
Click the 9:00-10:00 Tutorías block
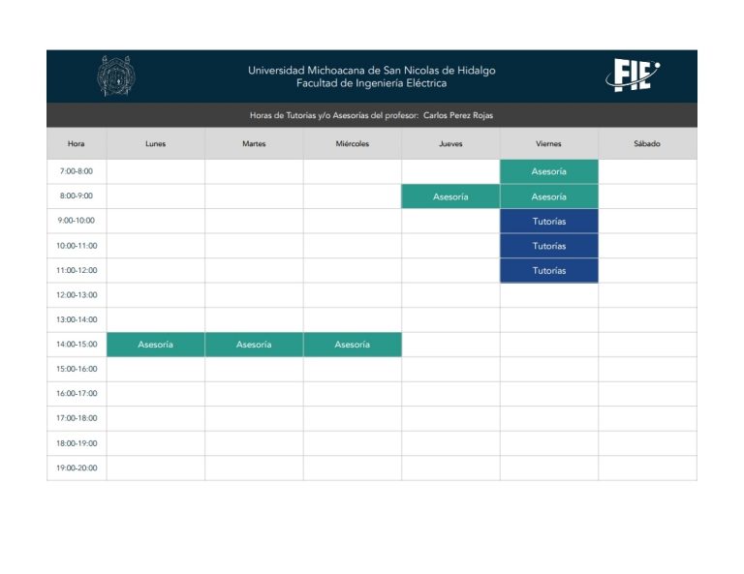(549, 222)
